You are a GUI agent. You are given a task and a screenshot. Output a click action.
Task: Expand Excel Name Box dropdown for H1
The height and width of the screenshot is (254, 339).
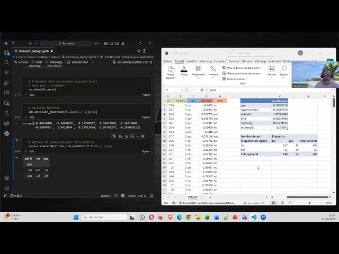click(182, 90)
